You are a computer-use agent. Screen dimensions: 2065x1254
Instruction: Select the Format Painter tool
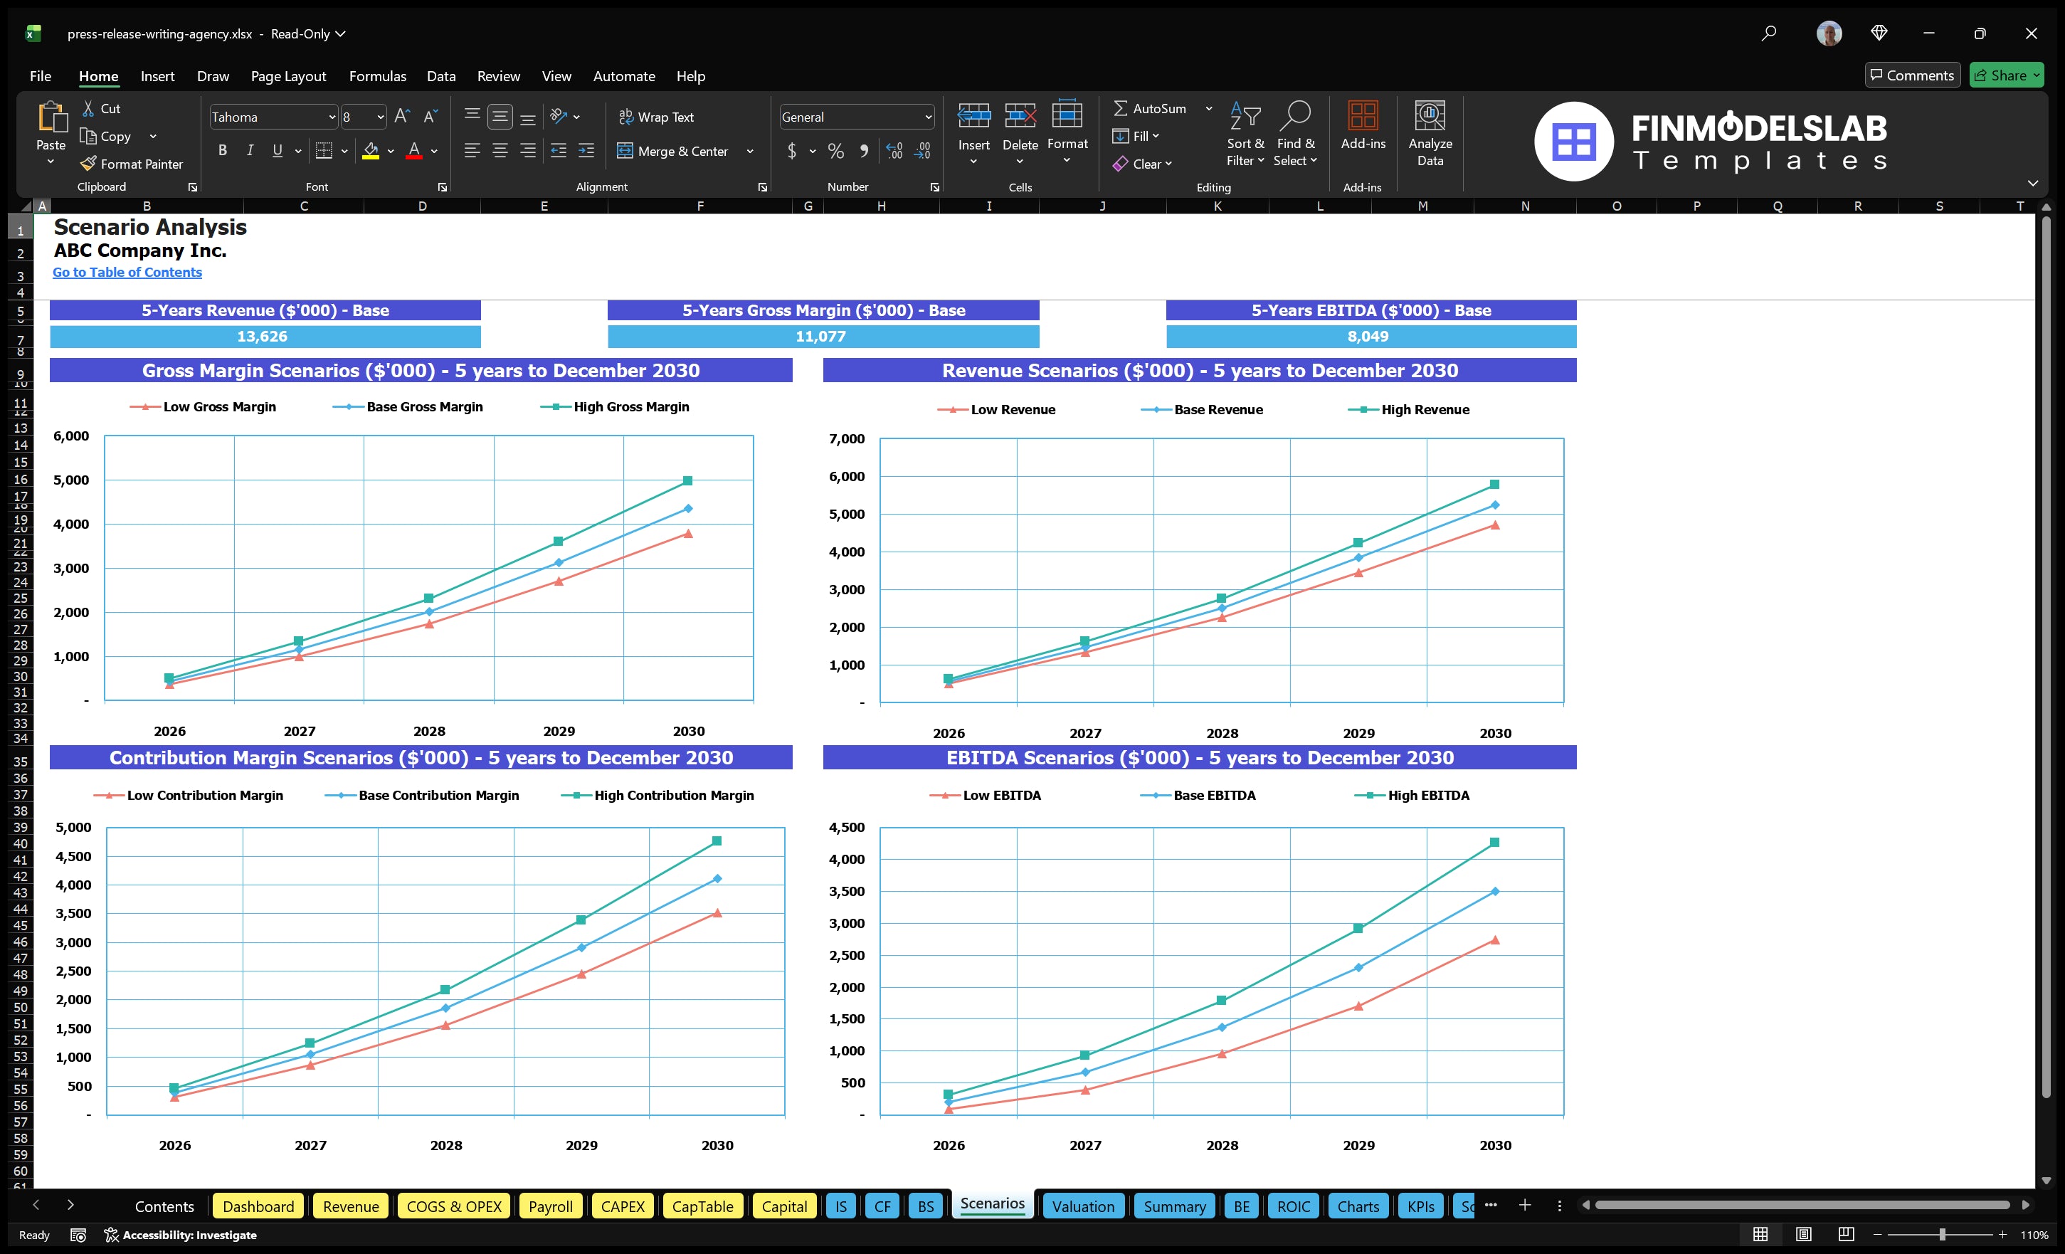[x=132, y=164]
